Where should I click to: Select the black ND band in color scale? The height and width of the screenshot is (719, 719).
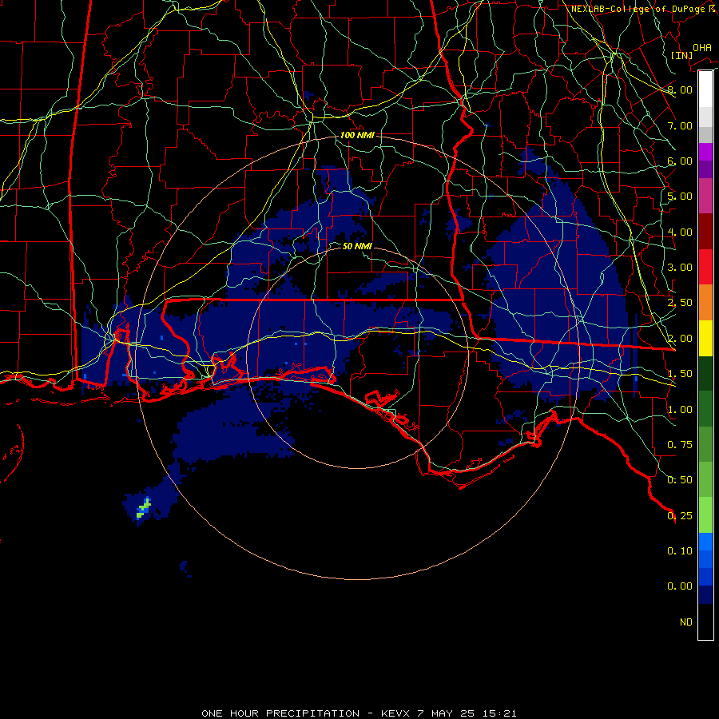click(x=705, y=622)
